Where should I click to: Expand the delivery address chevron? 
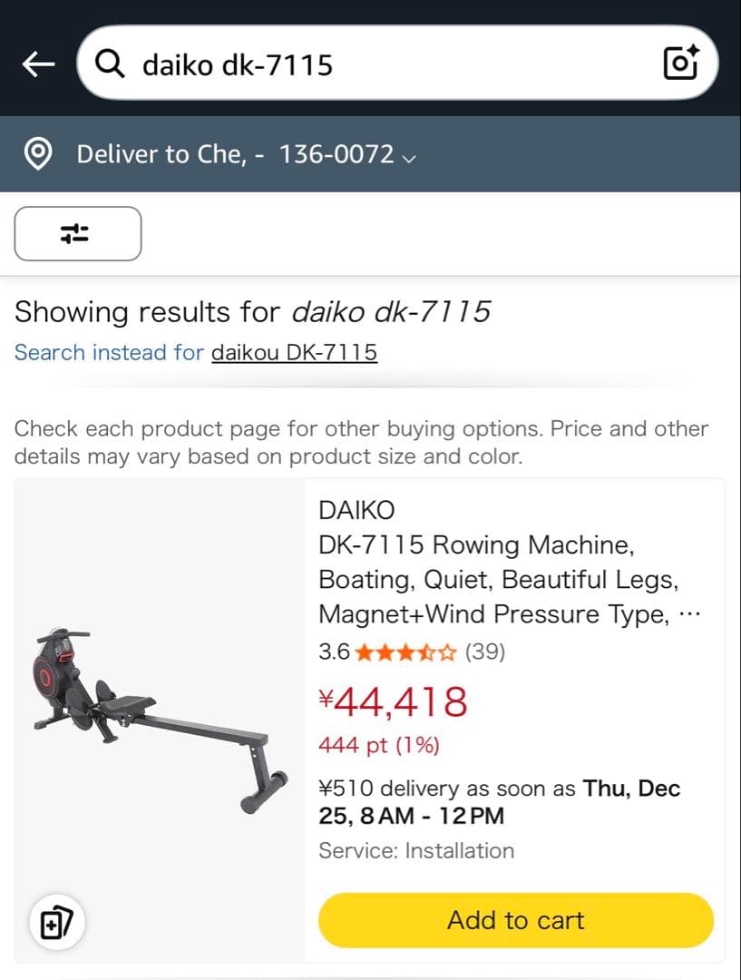pos(409,158)
